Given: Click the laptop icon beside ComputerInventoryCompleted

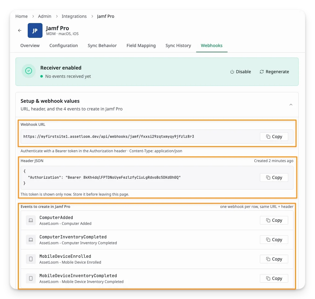Looking at the screenshot, I should [x=31, y=240].
